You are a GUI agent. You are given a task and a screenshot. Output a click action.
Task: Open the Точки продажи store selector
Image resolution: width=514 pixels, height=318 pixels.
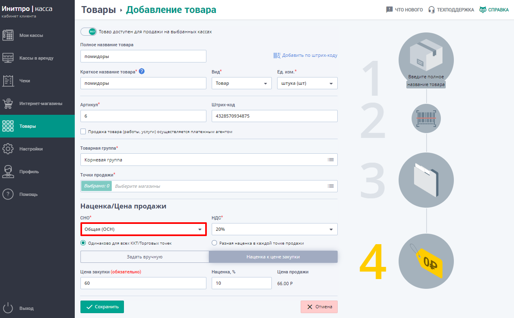[209, 186]
